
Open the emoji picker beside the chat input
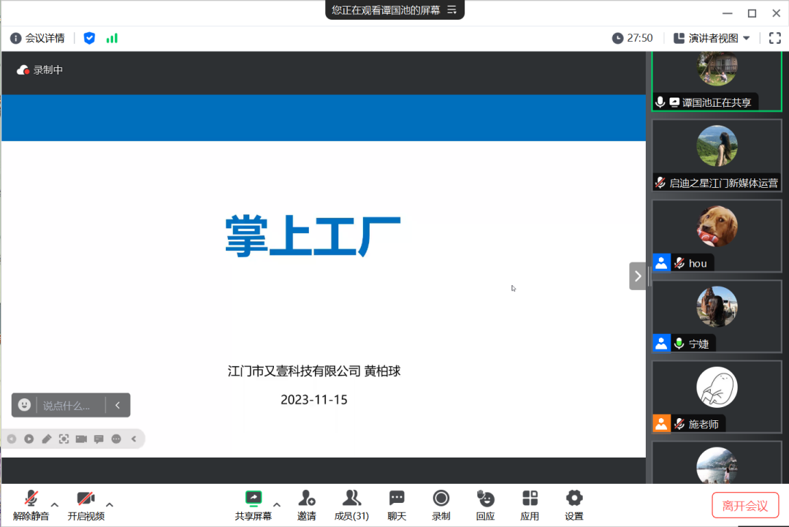click(x=26, y=404)
